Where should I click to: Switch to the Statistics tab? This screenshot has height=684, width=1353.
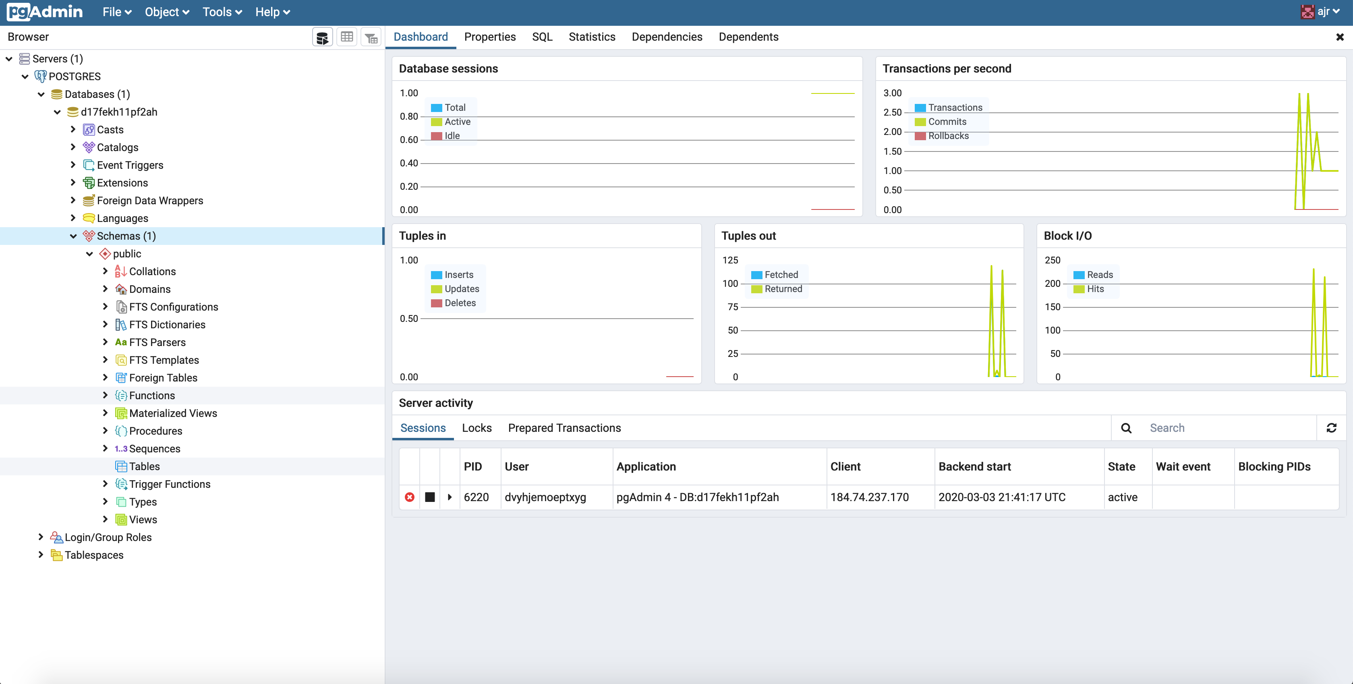click(x=591, y=37)
